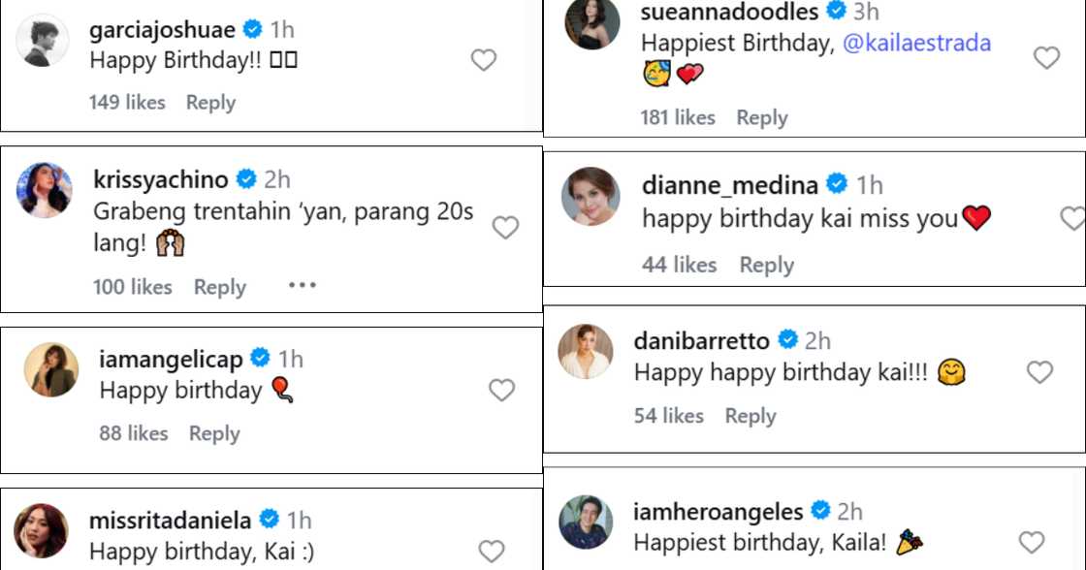Image resolution: width=1086 pixels, height=570 pixels.
Task: Open iamheroangeles' profile avatar
Action: click(x=586, y=522)
